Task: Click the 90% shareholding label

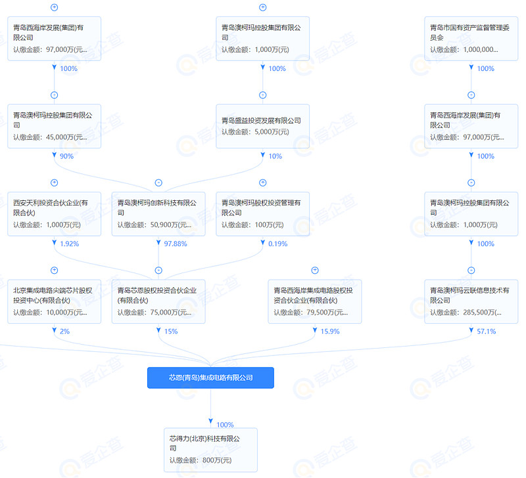Action: (66, 156)
